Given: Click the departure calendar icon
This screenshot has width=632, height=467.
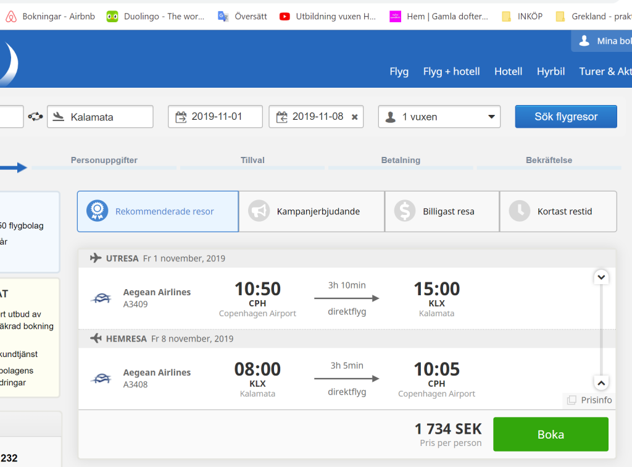Looking at the screenshot, I should click(181, 117).
